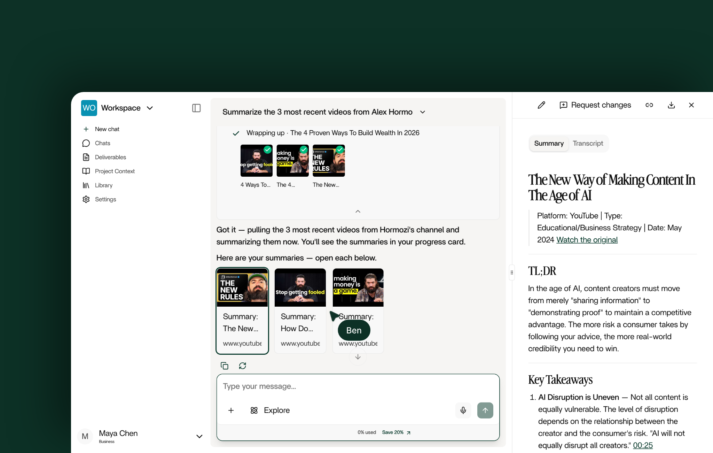Open the making money is a game summary card
713x453 pixels.
pyautogui.click(x=358, y=311)
